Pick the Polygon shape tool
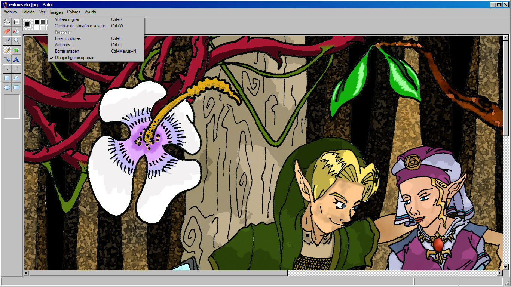 pyautogui.click(x=16, y=78)
